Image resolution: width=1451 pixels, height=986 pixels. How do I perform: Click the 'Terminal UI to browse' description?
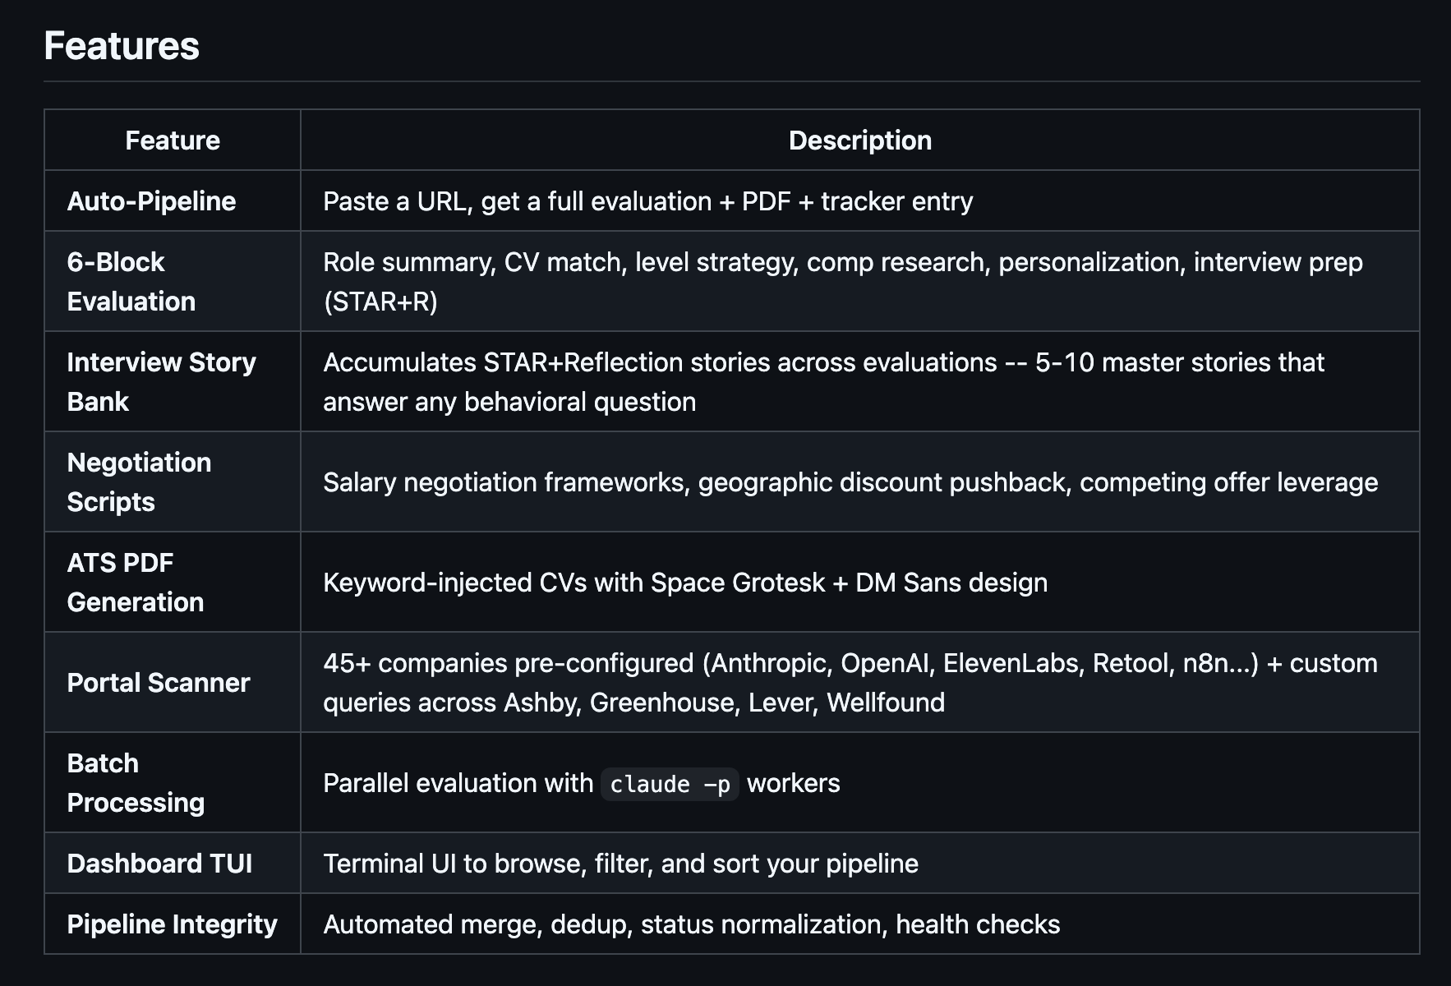pos(620,864)
